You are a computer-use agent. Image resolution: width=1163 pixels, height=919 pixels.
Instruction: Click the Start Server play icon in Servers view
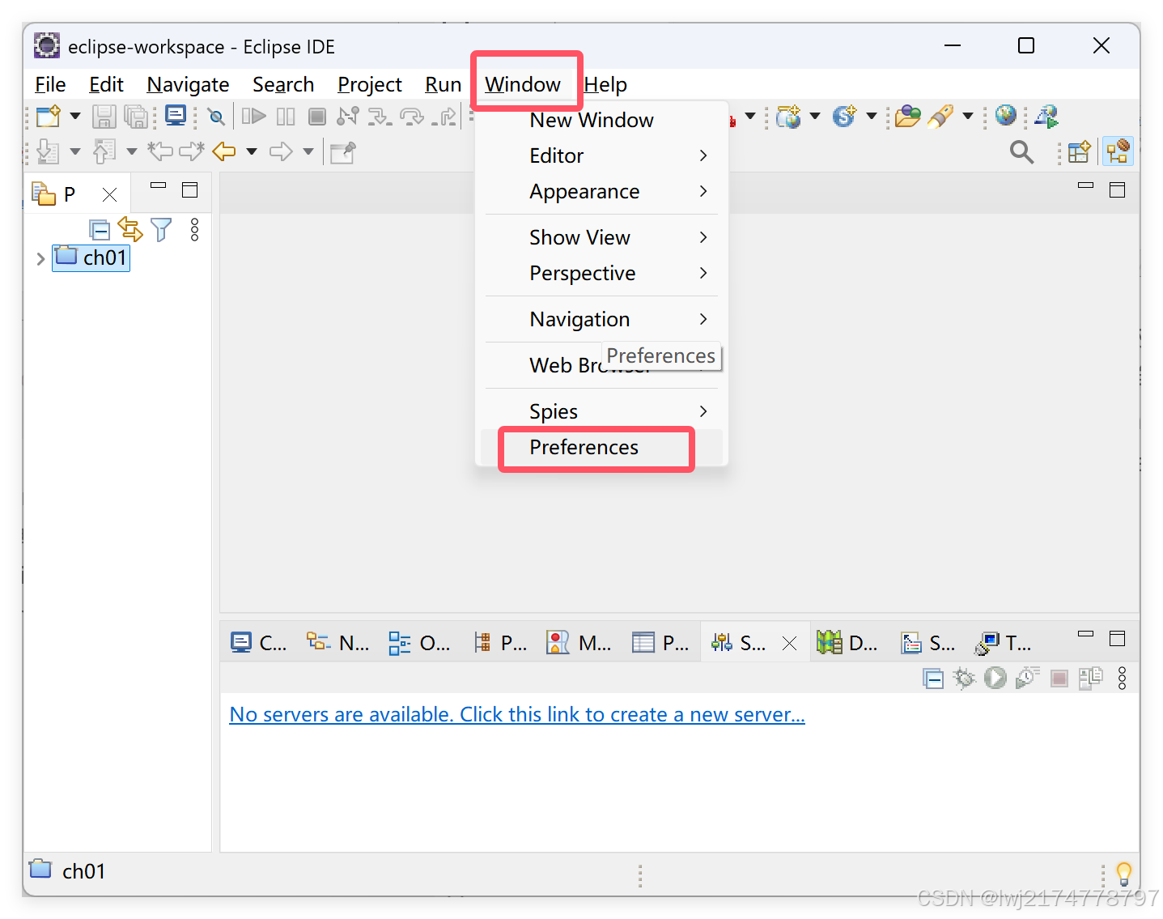(995, 678)
